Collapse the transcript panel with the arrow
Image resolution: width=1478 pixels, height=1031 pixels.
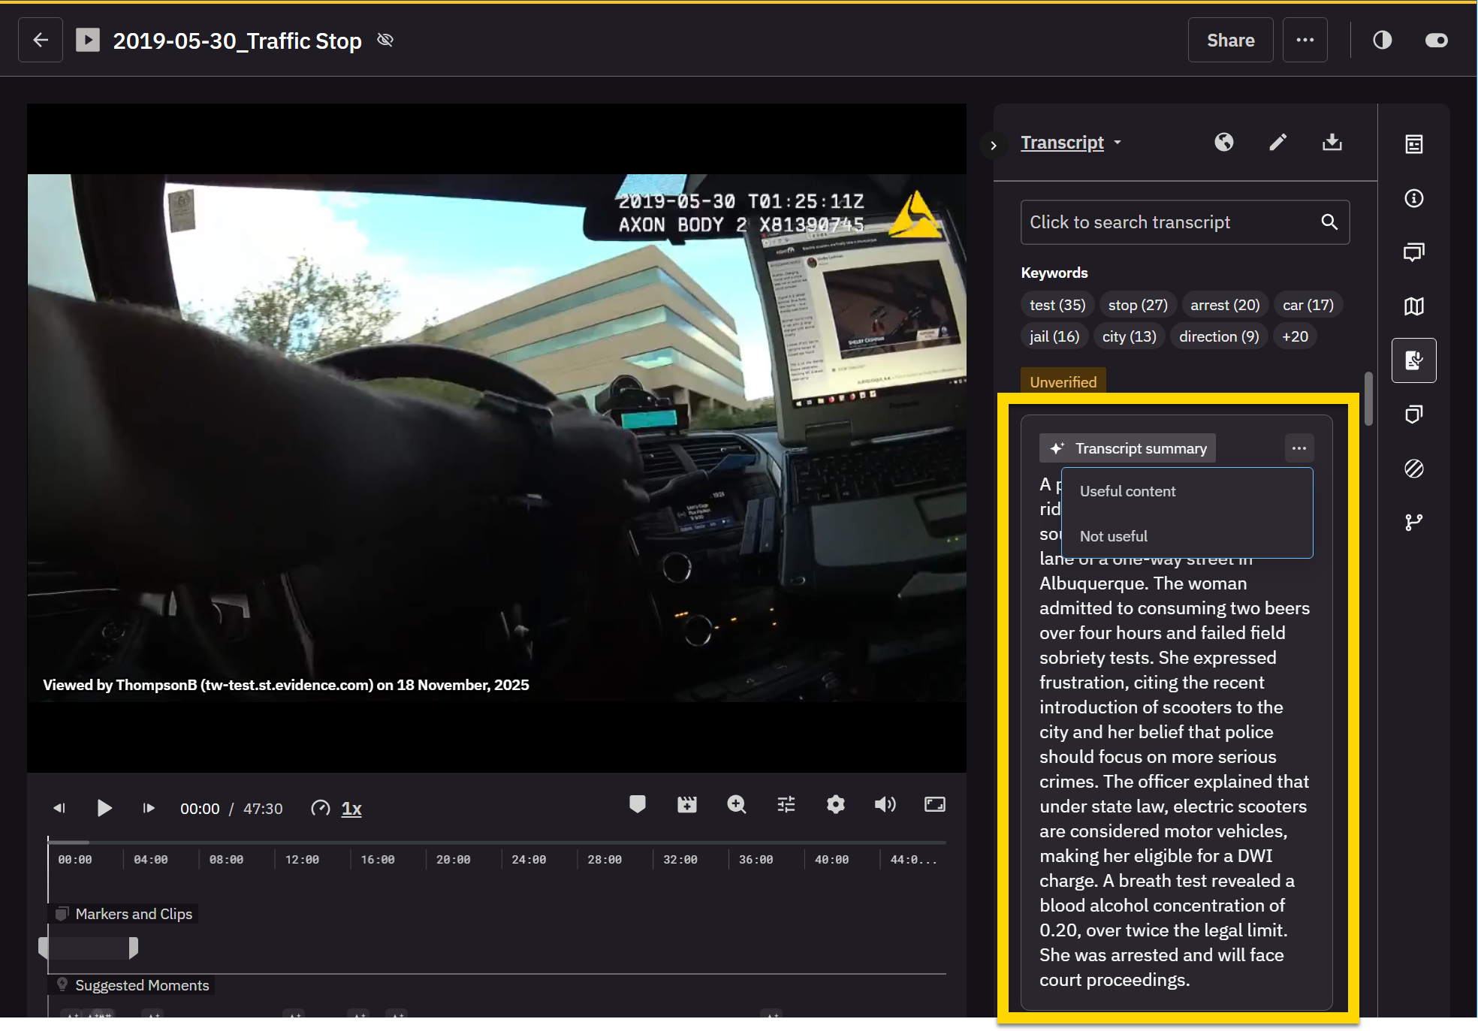coord(994,145)
